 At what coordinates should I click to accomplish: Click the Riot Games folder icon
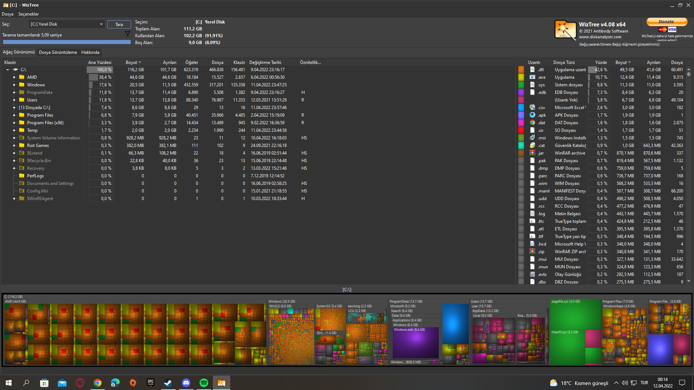(x=22, y=145)
